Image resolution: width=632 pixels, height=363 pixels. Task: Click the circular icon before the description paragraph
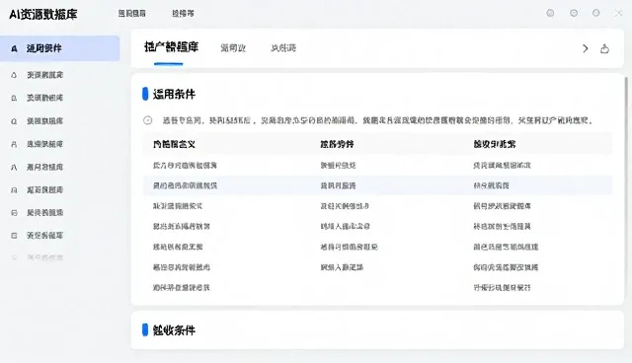coord(148,120)
